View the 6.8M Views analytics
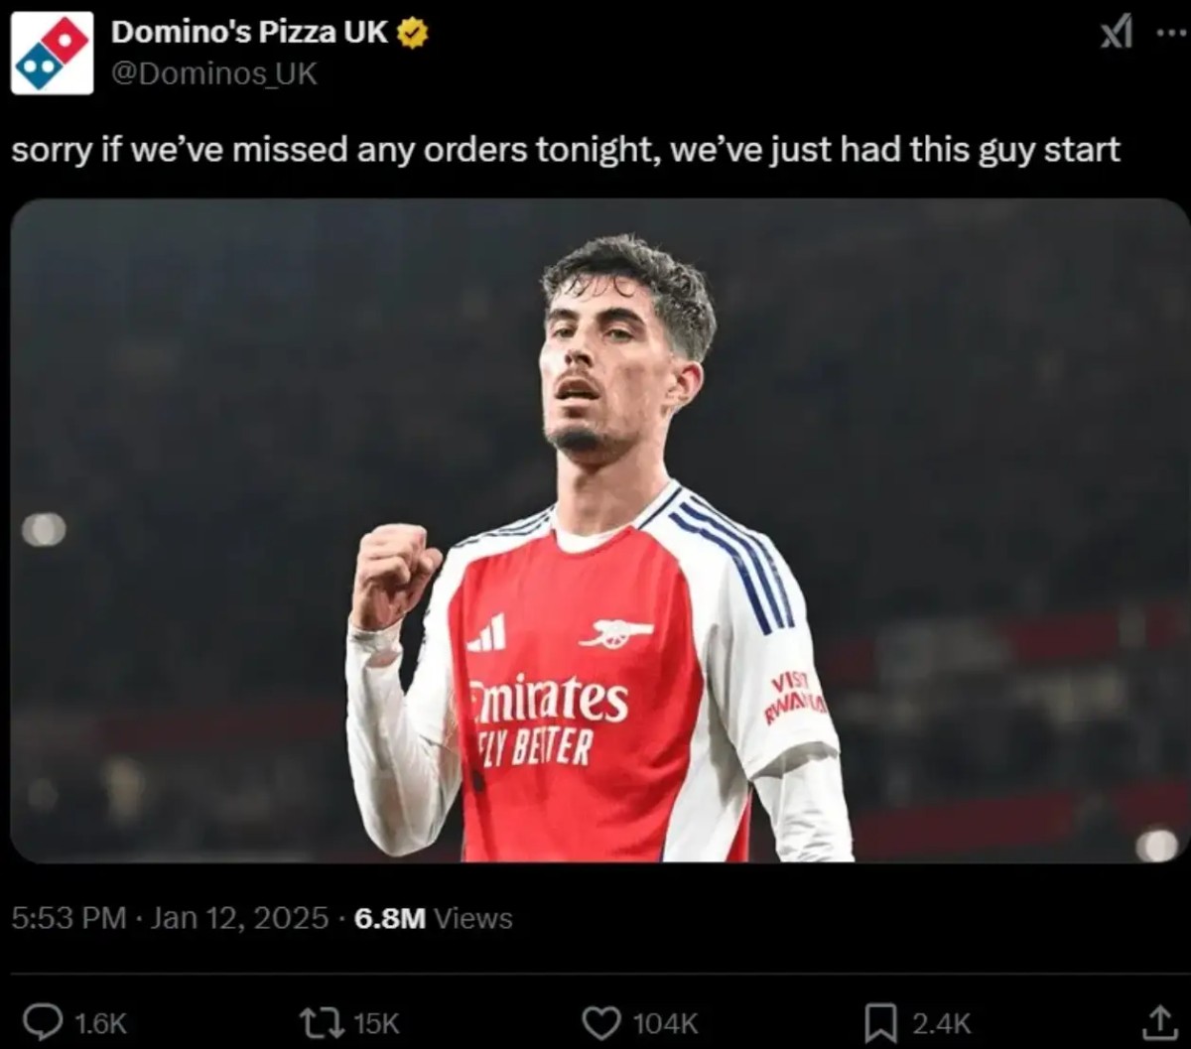This screenshot has height=1049, width=1191. point(433,918)
